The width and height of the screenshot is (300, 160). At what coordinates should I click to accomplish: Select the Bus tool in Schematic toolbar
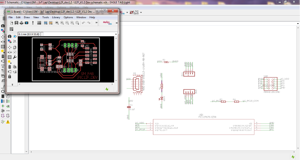3,101
